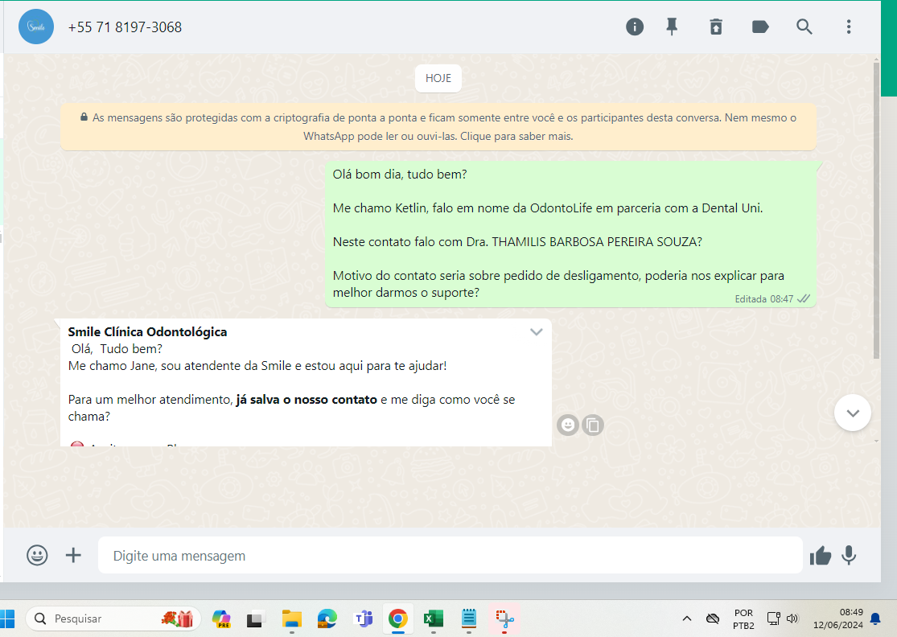Click the sent message 'Olá bom dia, tudo bem?'
The width and height of the screenshot is (897, 637).
tap(400, 175)
